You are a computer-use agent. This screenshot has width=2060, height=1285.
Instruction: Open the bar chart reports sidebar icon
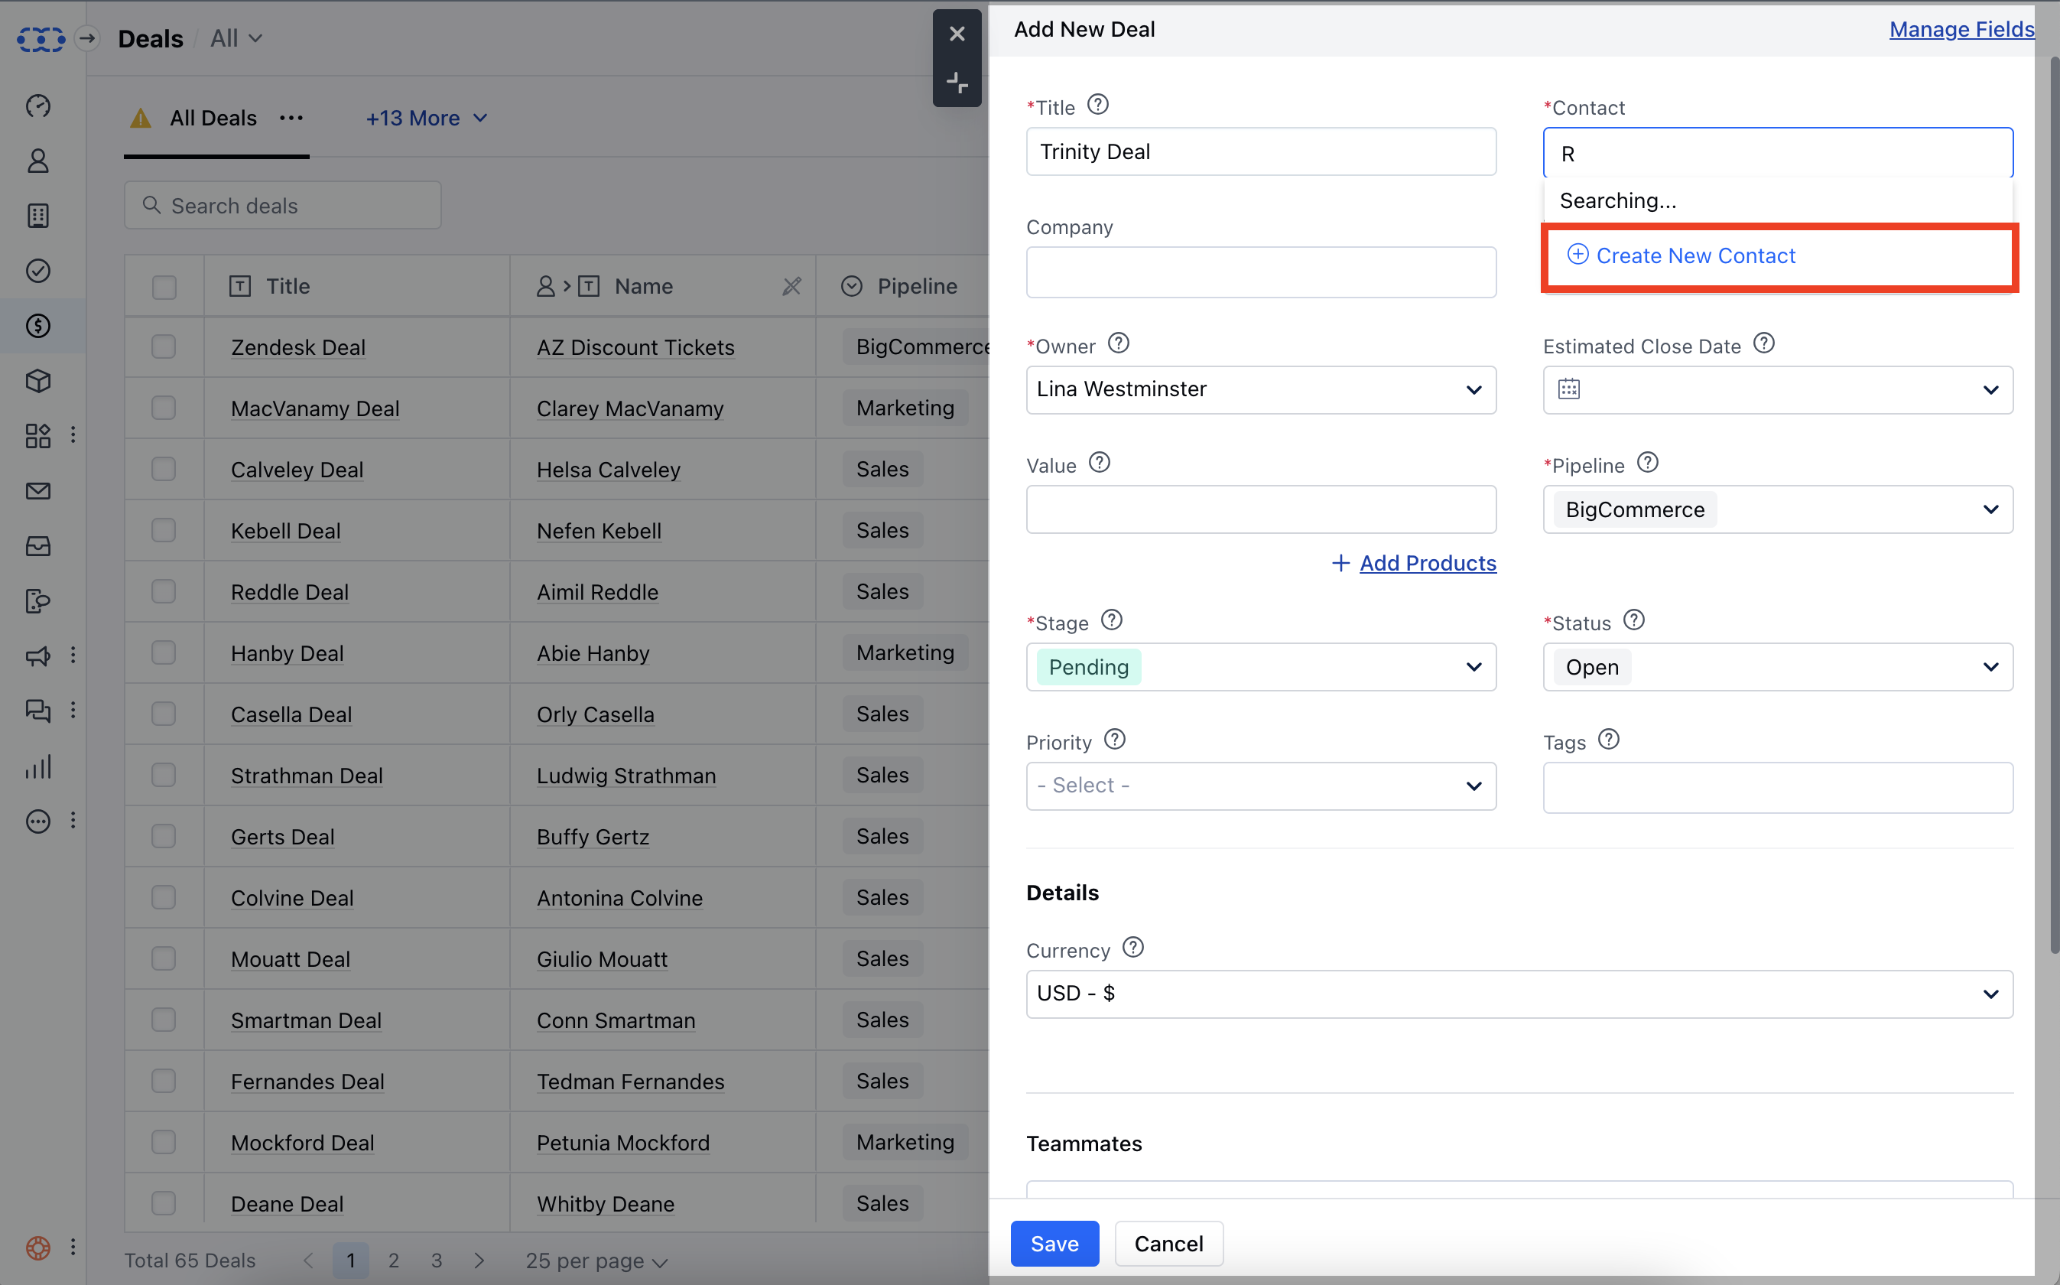(38, 766)
